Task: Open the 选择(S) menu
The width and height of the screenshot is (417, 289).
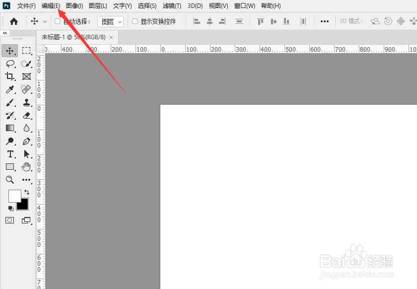Action: point(147,5)
